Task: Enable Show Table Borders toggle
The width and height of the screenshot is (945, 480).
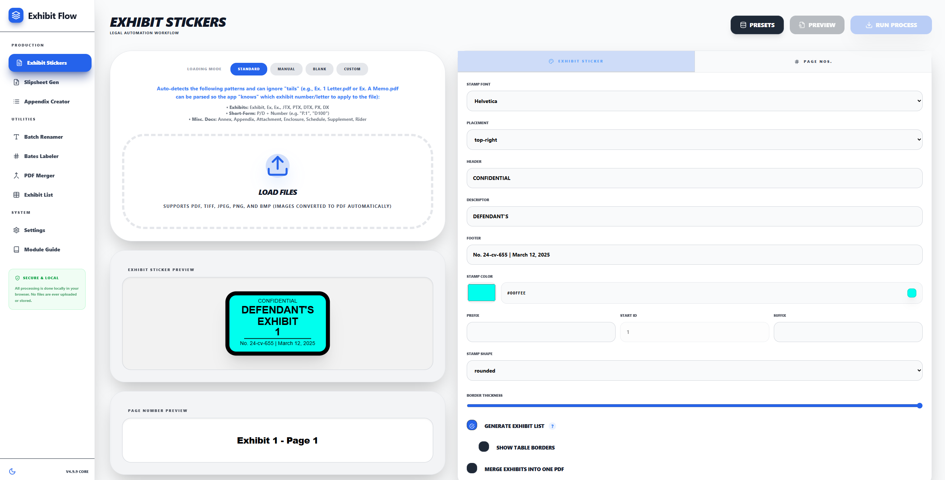Action: tap(483, 447)
